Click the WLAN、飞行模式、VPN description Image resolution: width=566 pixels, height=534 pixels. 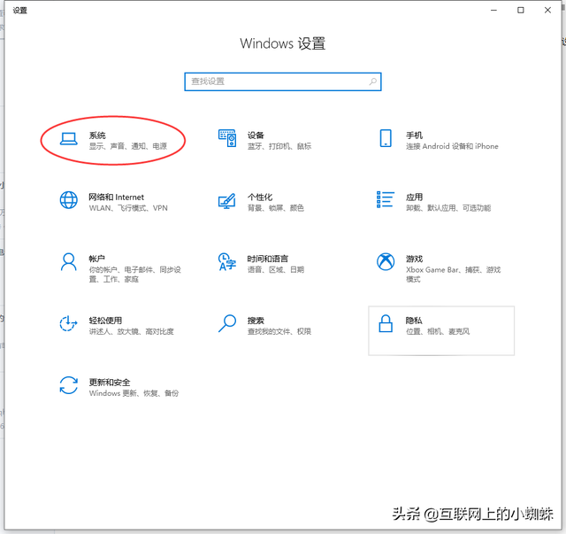point(128,208)
